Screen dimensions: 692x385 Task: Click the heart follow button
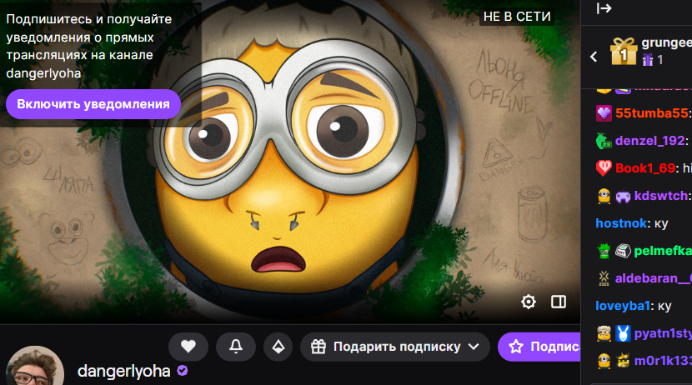[x=188, y=347]
